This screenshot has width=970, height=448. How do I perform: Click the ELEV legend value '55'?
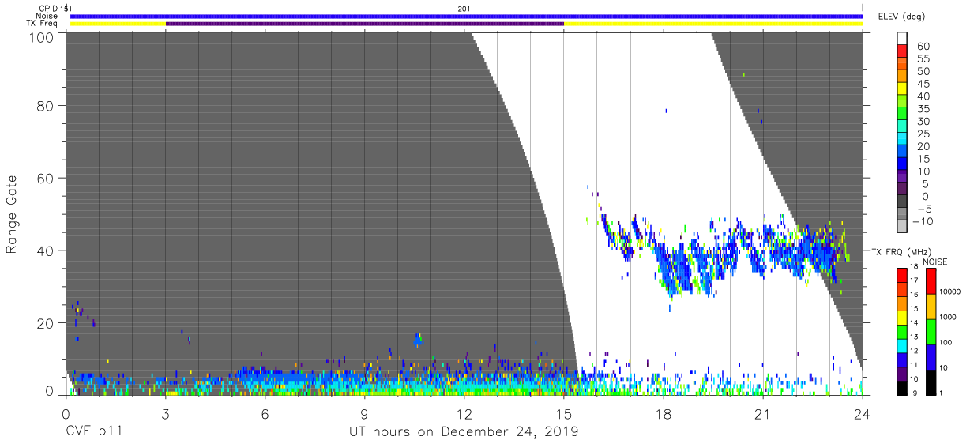click(x=923, y=58)
